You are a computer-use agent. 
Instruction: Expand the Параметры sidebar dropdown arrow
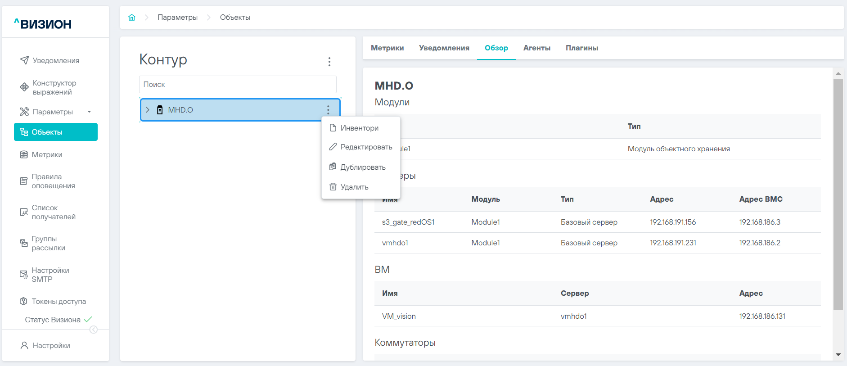click(89, 112)
